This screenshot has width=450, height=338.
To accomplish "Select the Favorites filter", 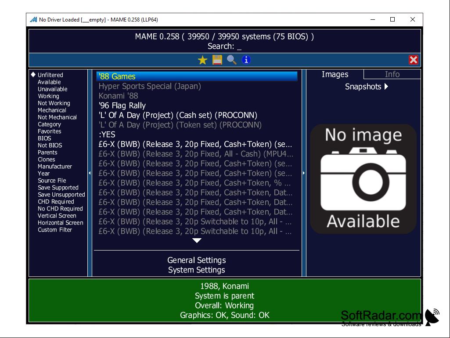I will (x=49, y=131).
